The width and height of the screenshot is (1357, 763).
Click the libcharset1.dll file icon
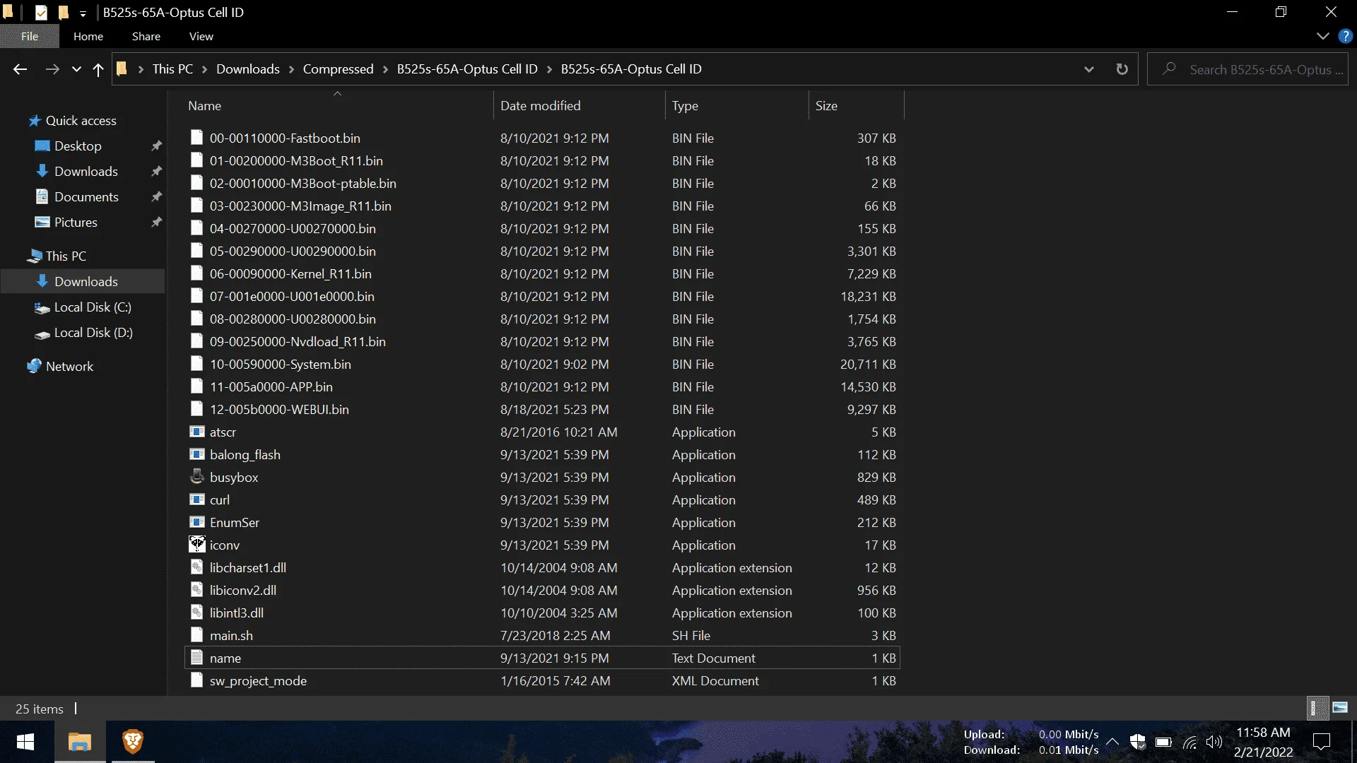pos(197,567)
